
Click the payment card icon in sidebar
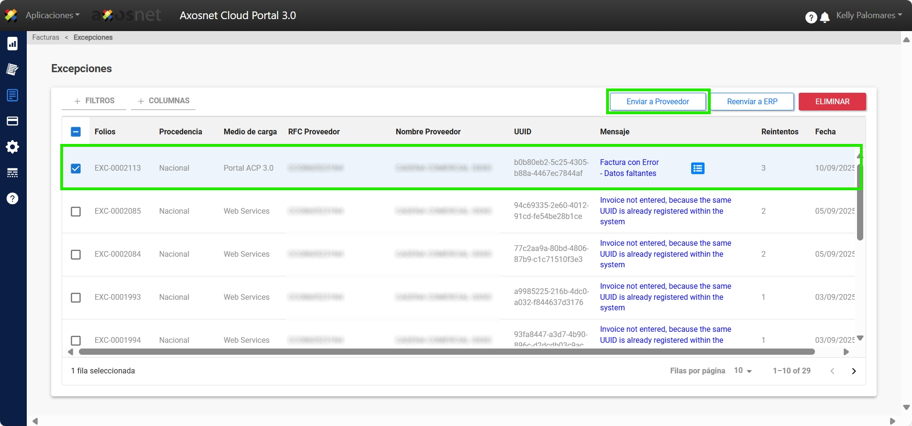click(12, 121)
